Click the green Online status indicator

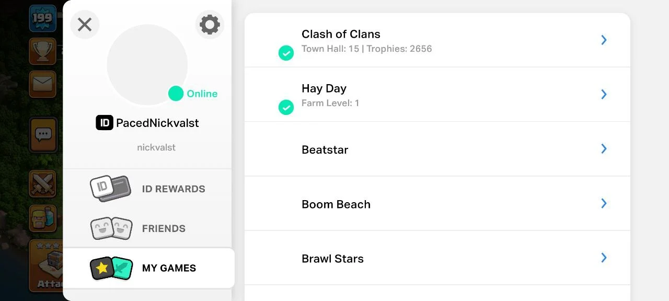pyautogui.click(x=176, y=94)
